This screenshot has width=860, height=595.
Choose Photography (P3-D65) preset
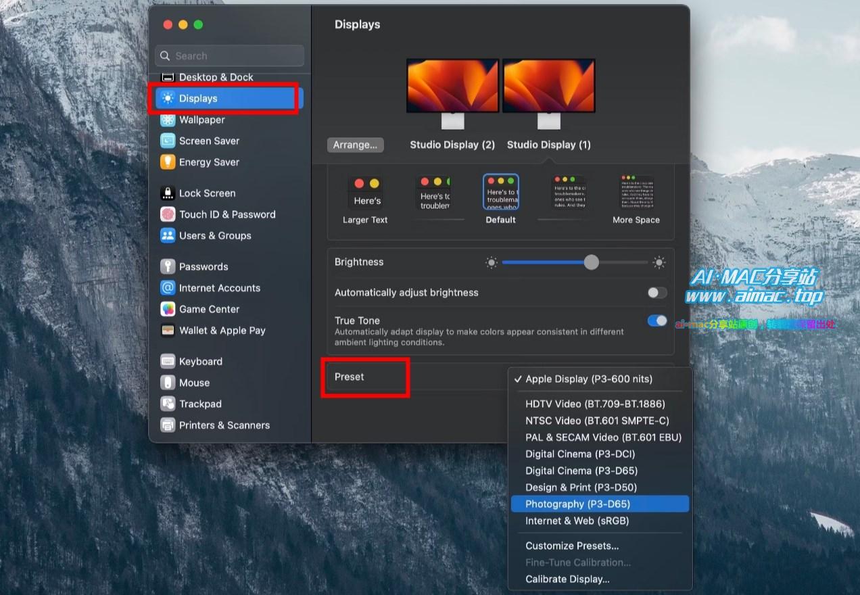point(600,504)
